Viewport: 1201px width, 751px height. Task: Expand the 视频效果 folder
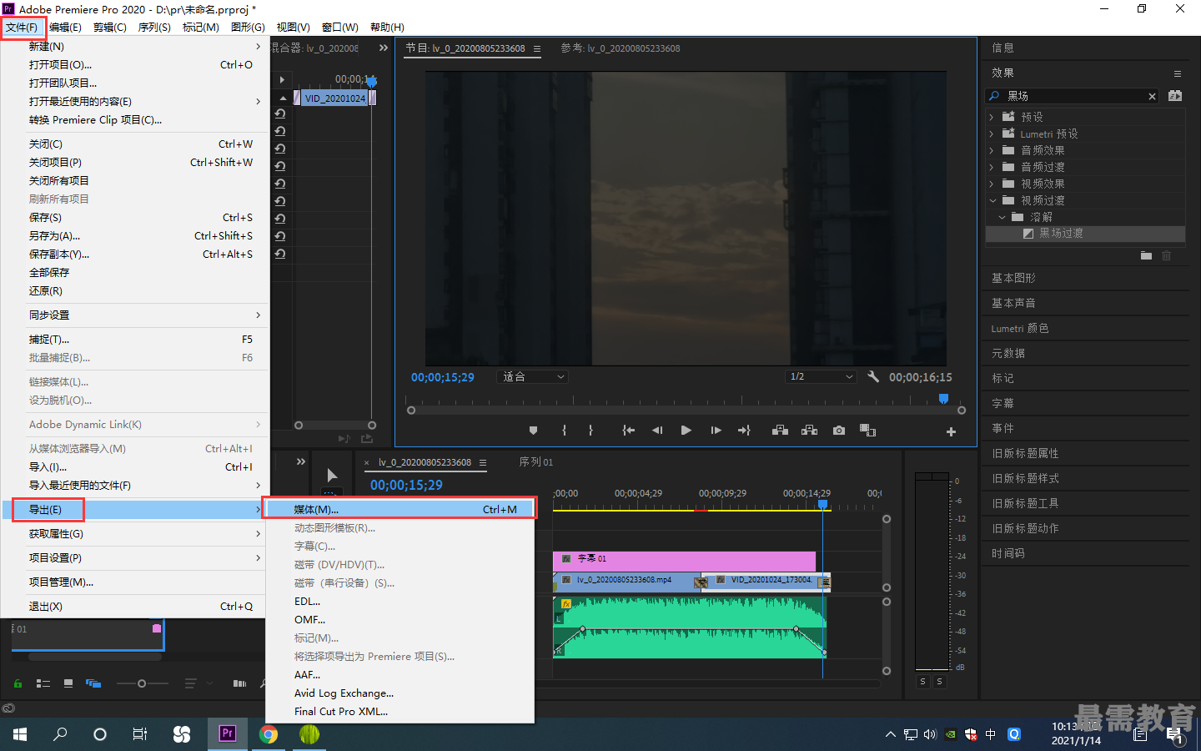click(992, 184)
